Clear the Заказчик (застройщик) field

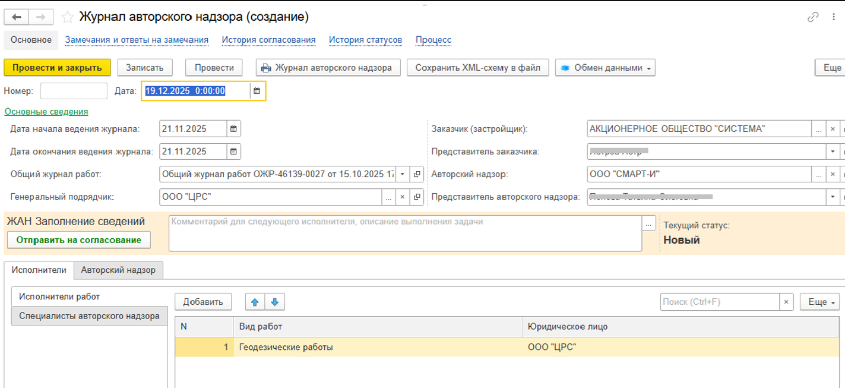coord(833,128)
